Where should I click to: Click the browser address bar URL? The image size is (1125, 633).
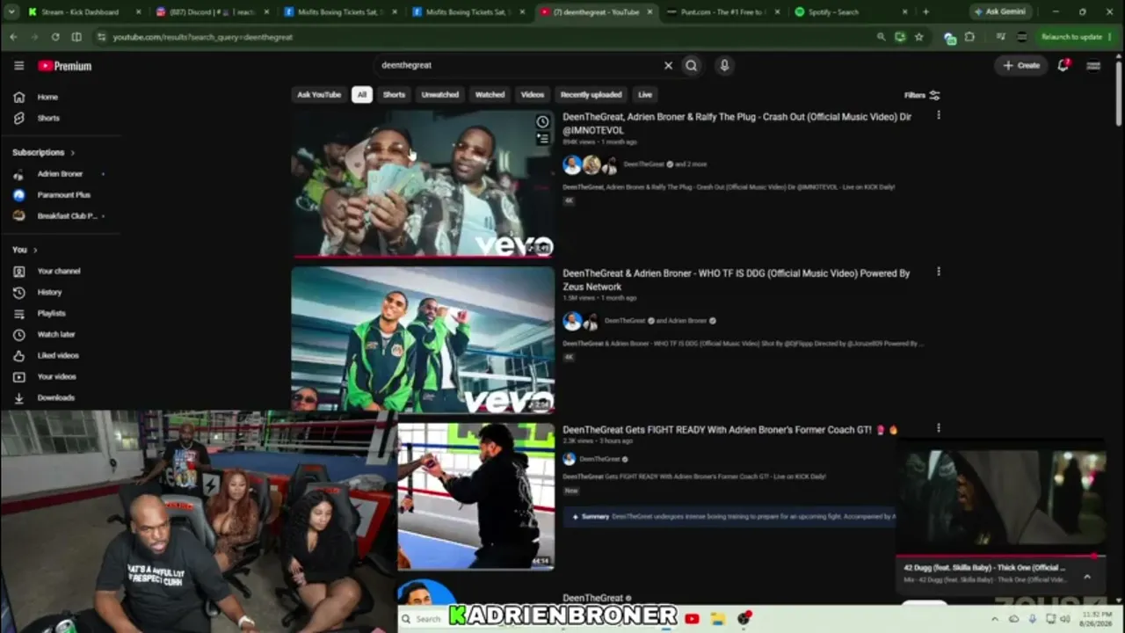(203, 37)
